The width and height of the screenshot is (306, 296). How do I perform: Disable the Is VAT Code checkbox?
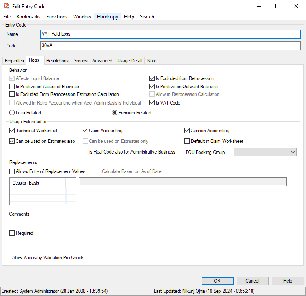pyautogui.click(x=152, y=103)
